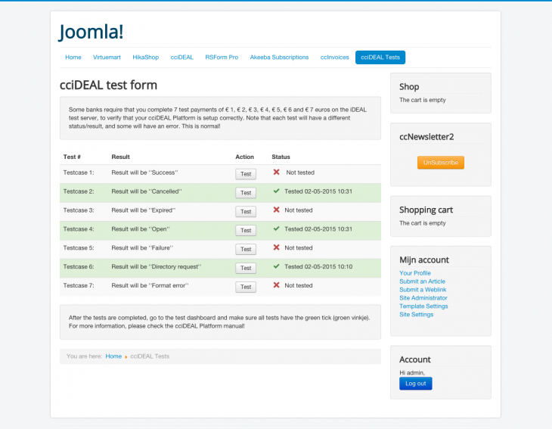Click the Home breadcrumb link
The width and height of the screenshot is (552, 429).
(x=113, y=356)
